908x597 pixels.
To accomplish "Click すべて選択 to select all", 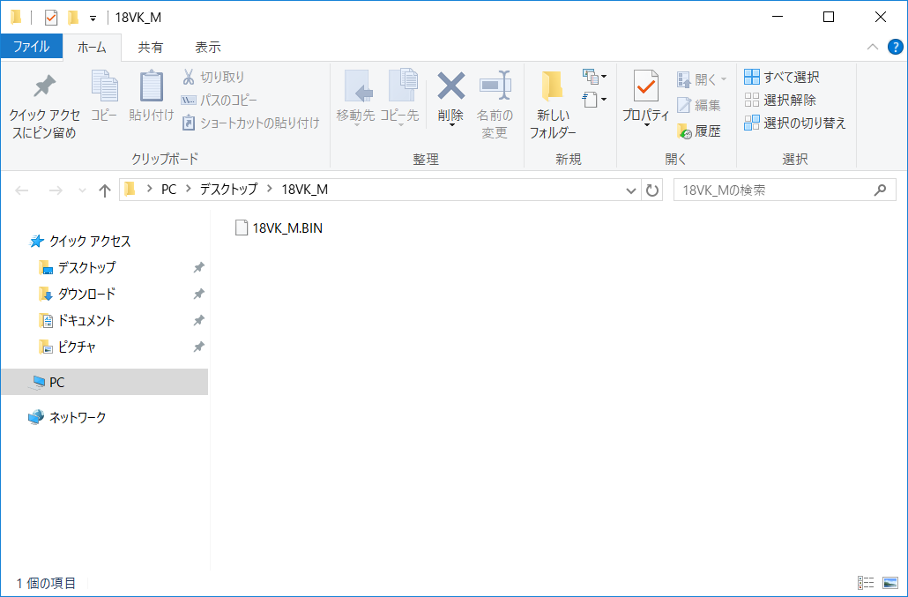I will (x=782, y=78).
